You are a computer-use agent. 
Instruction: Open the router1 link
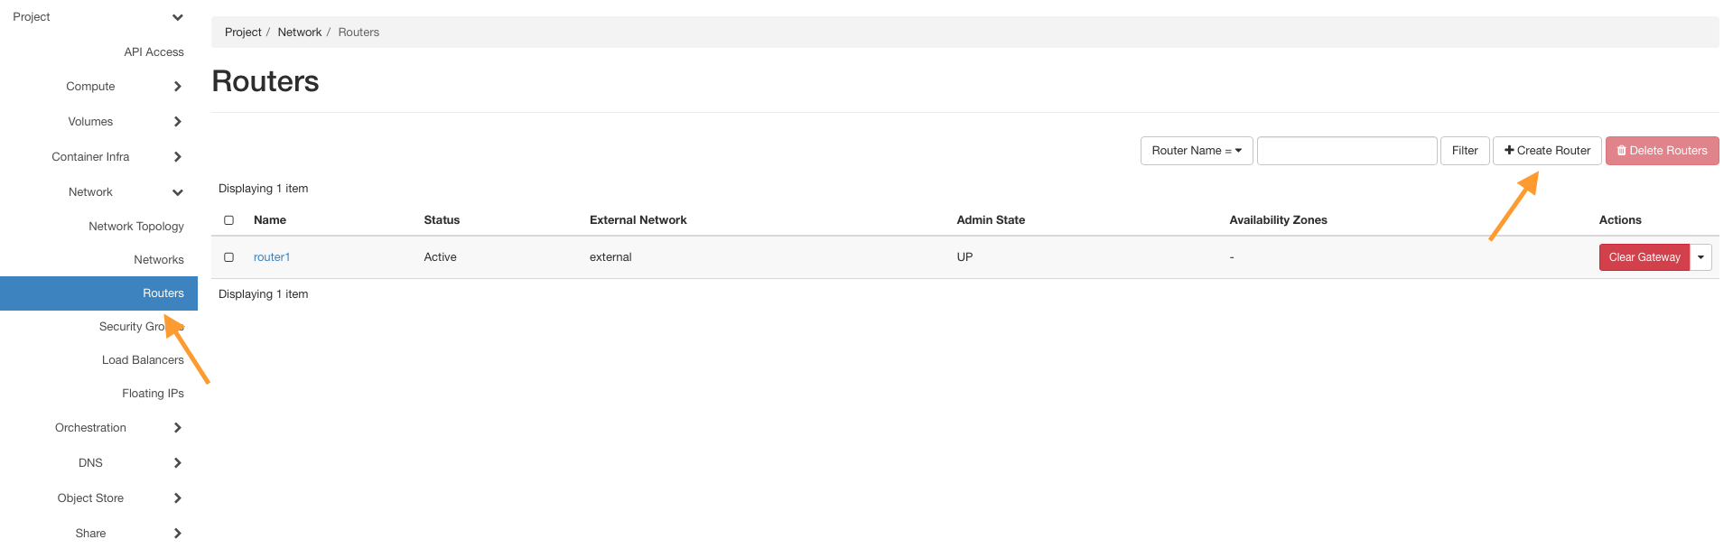click(x=272, y=257)
